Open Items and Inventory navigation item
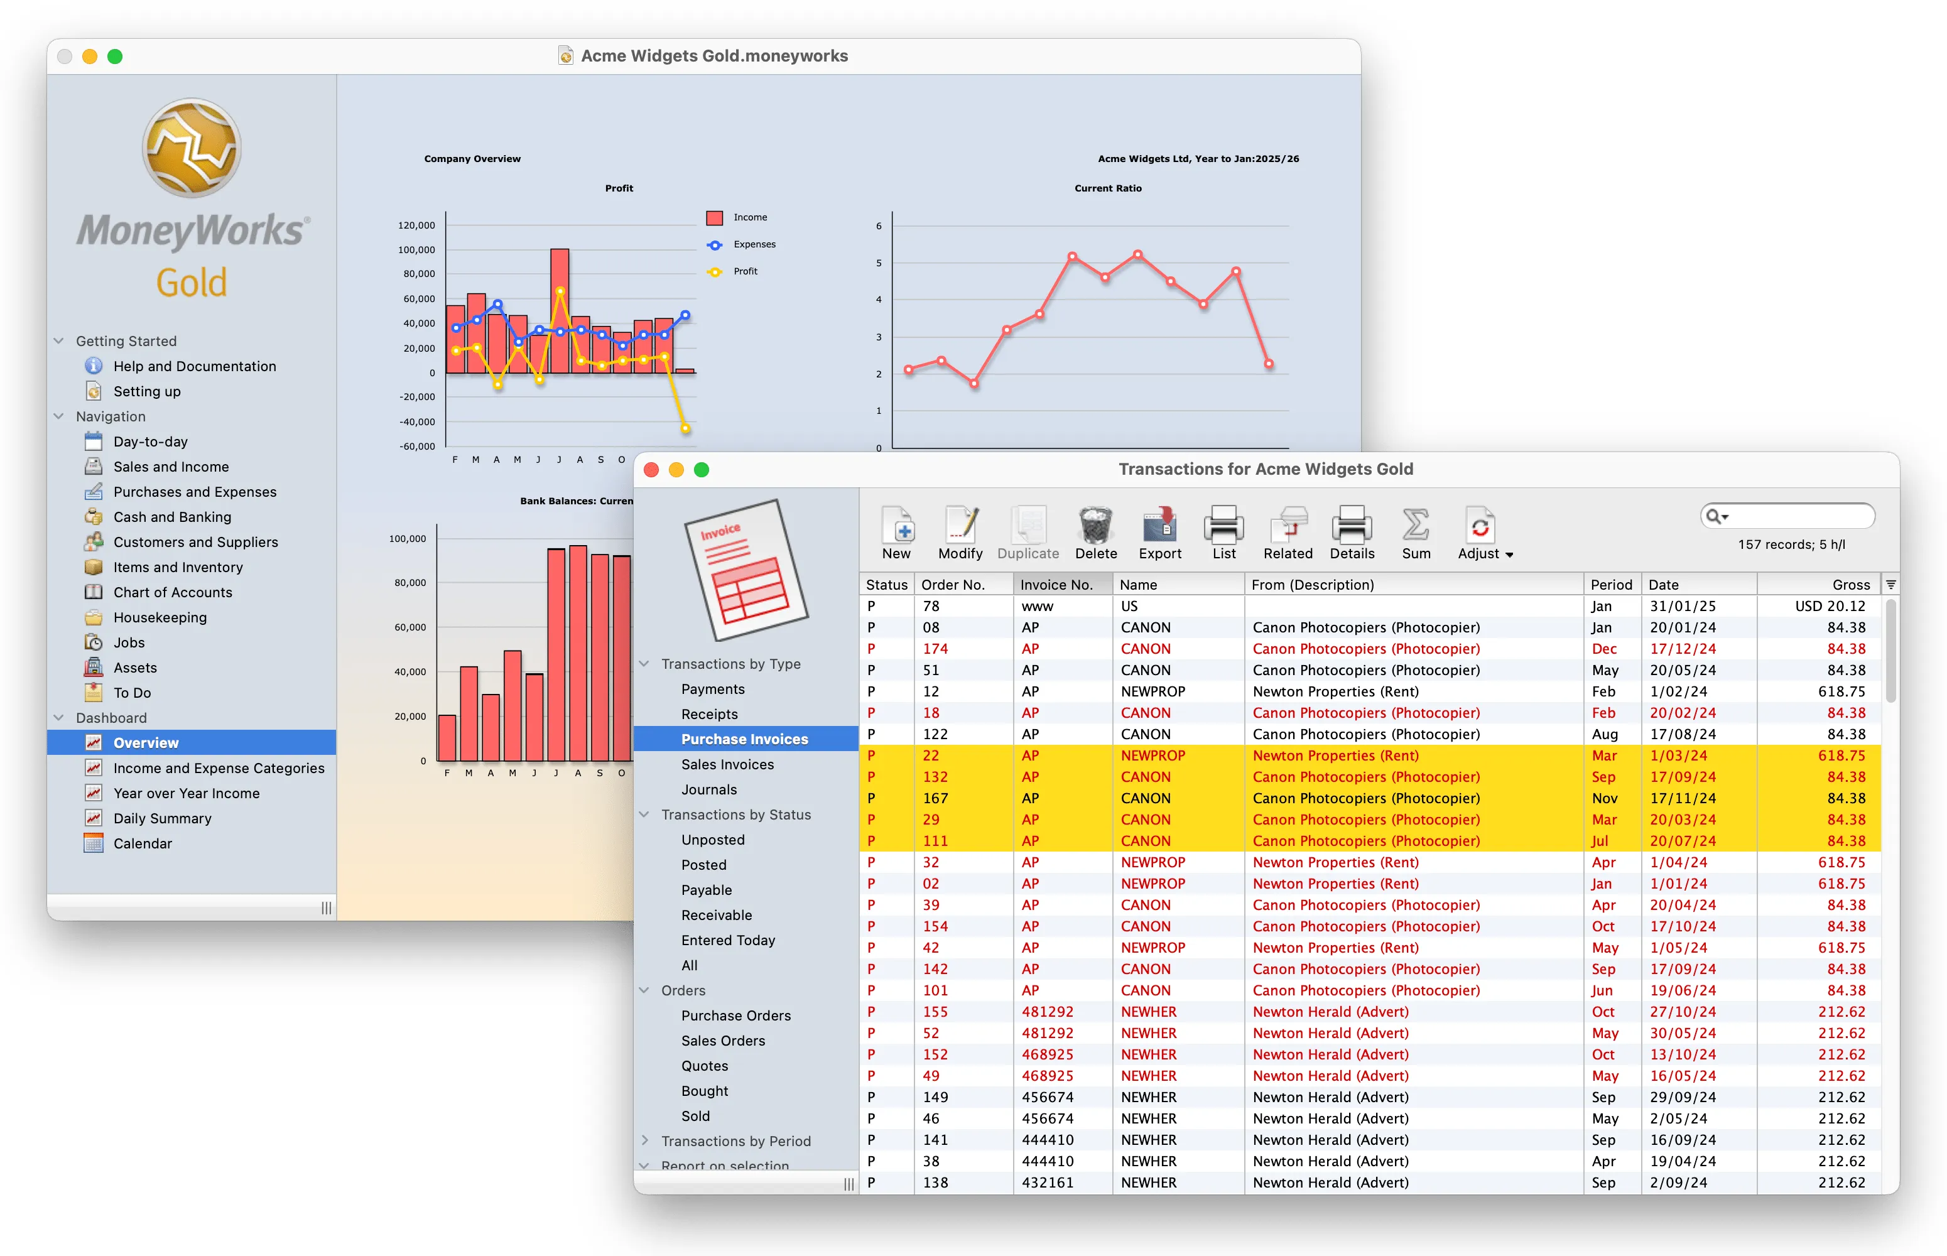The height and width of the screenshot is (1256, 1947). tap(178, 568)
